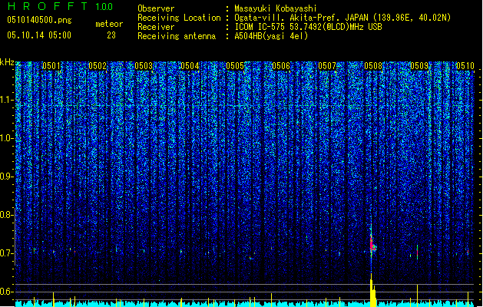This screenshot has height=307, width=483.
Task: Click the date stamp 05.10.14 05:00
Action: pos(39,35)
